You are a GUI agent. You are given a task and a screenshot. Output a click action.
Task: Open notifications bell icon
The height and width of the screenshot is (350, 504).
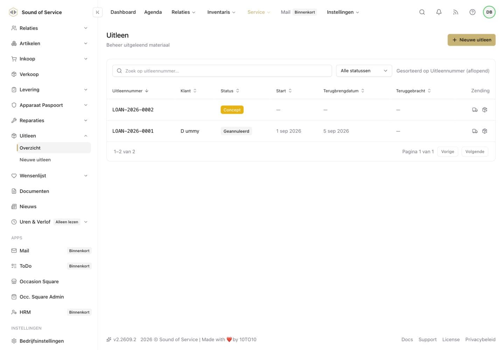439,12
